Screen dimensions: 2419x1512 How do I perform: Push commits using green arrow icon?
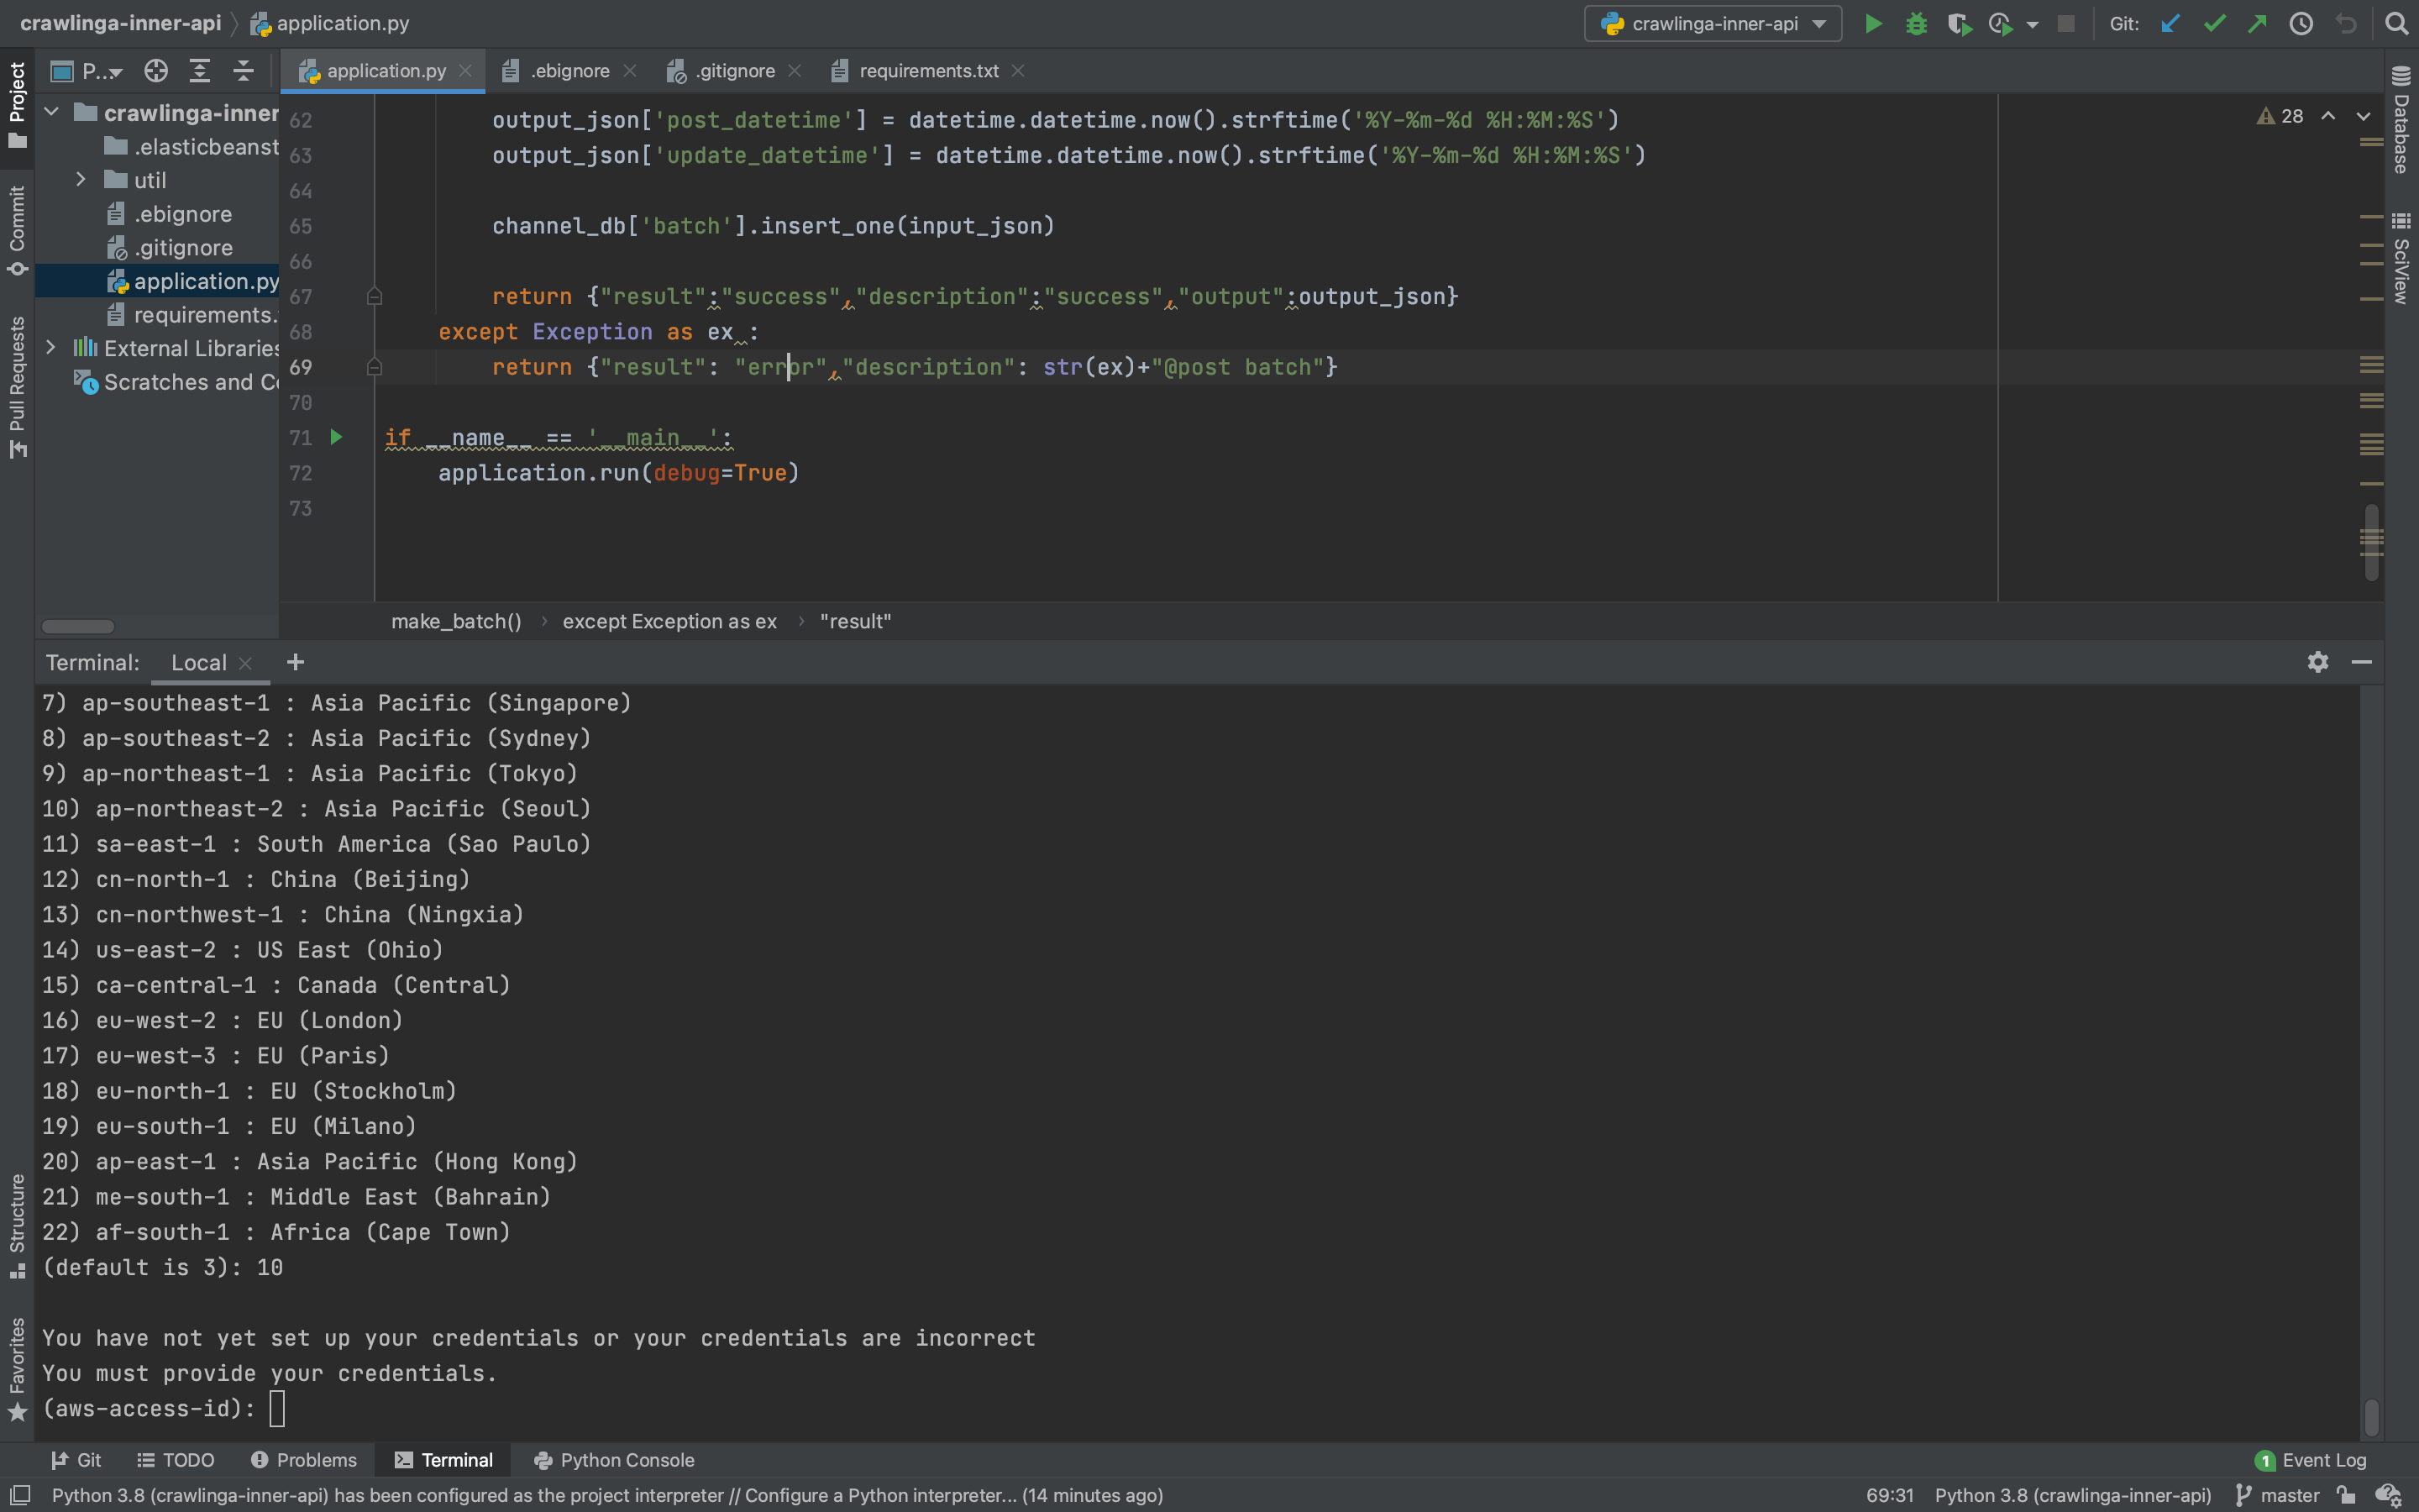2257,23
